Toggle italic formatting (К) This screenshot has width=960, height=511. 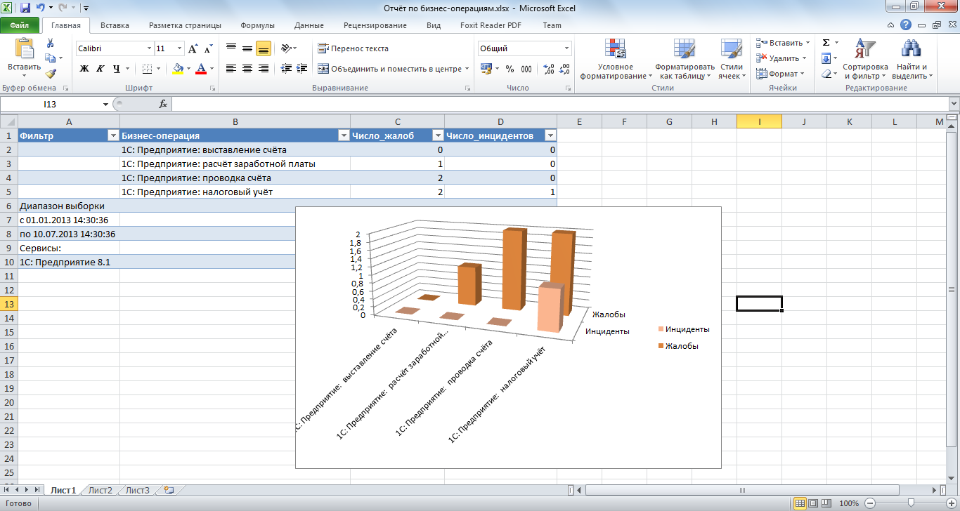100,69
